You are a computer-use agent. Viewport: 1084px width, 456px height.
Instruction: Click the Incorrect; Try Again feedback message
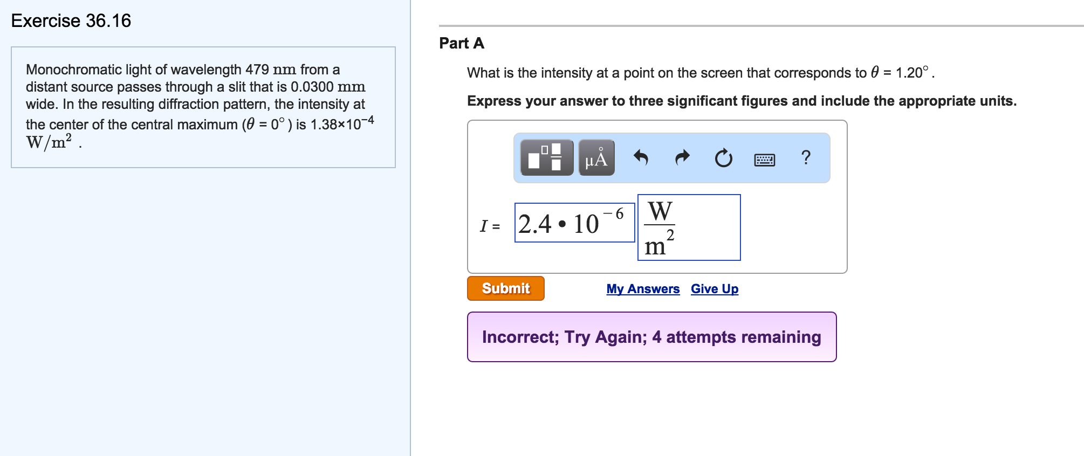(x=651, y=337)
